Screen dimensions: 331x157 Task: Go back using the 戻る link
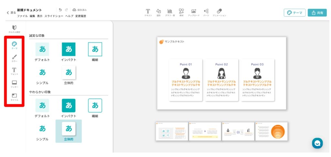pos(11,13)
